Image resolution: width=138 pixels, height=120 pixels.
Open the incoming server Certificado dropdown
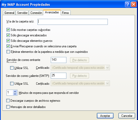[108, 68]
